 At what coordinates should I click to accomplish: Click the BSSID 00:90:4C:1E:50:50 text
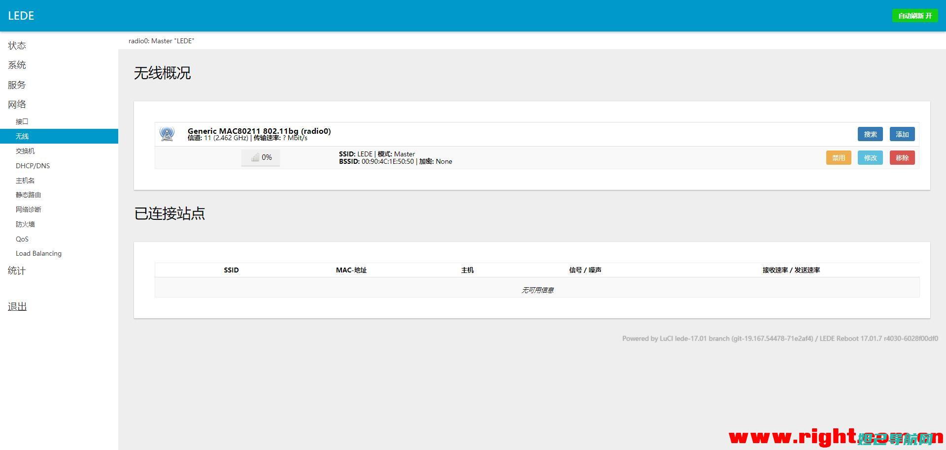tap(376, 161)
